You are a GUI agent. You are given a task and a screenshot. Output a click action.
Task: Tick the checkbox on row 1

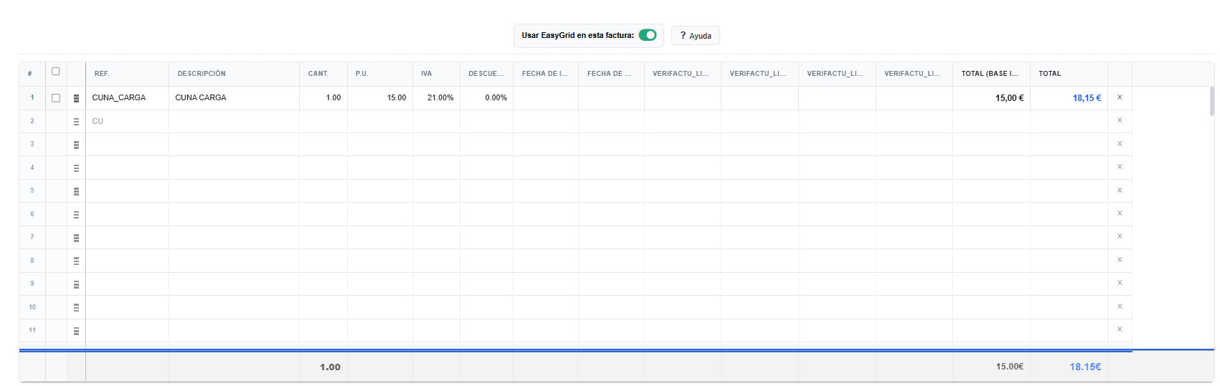coord(56,98)
